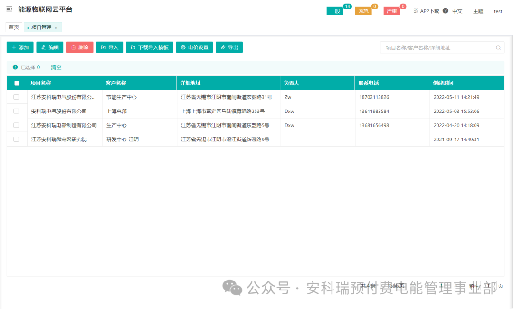
Task: Check the 江苏安科瑞电气股份有限公... row checkbox
Action: [16, 97]
